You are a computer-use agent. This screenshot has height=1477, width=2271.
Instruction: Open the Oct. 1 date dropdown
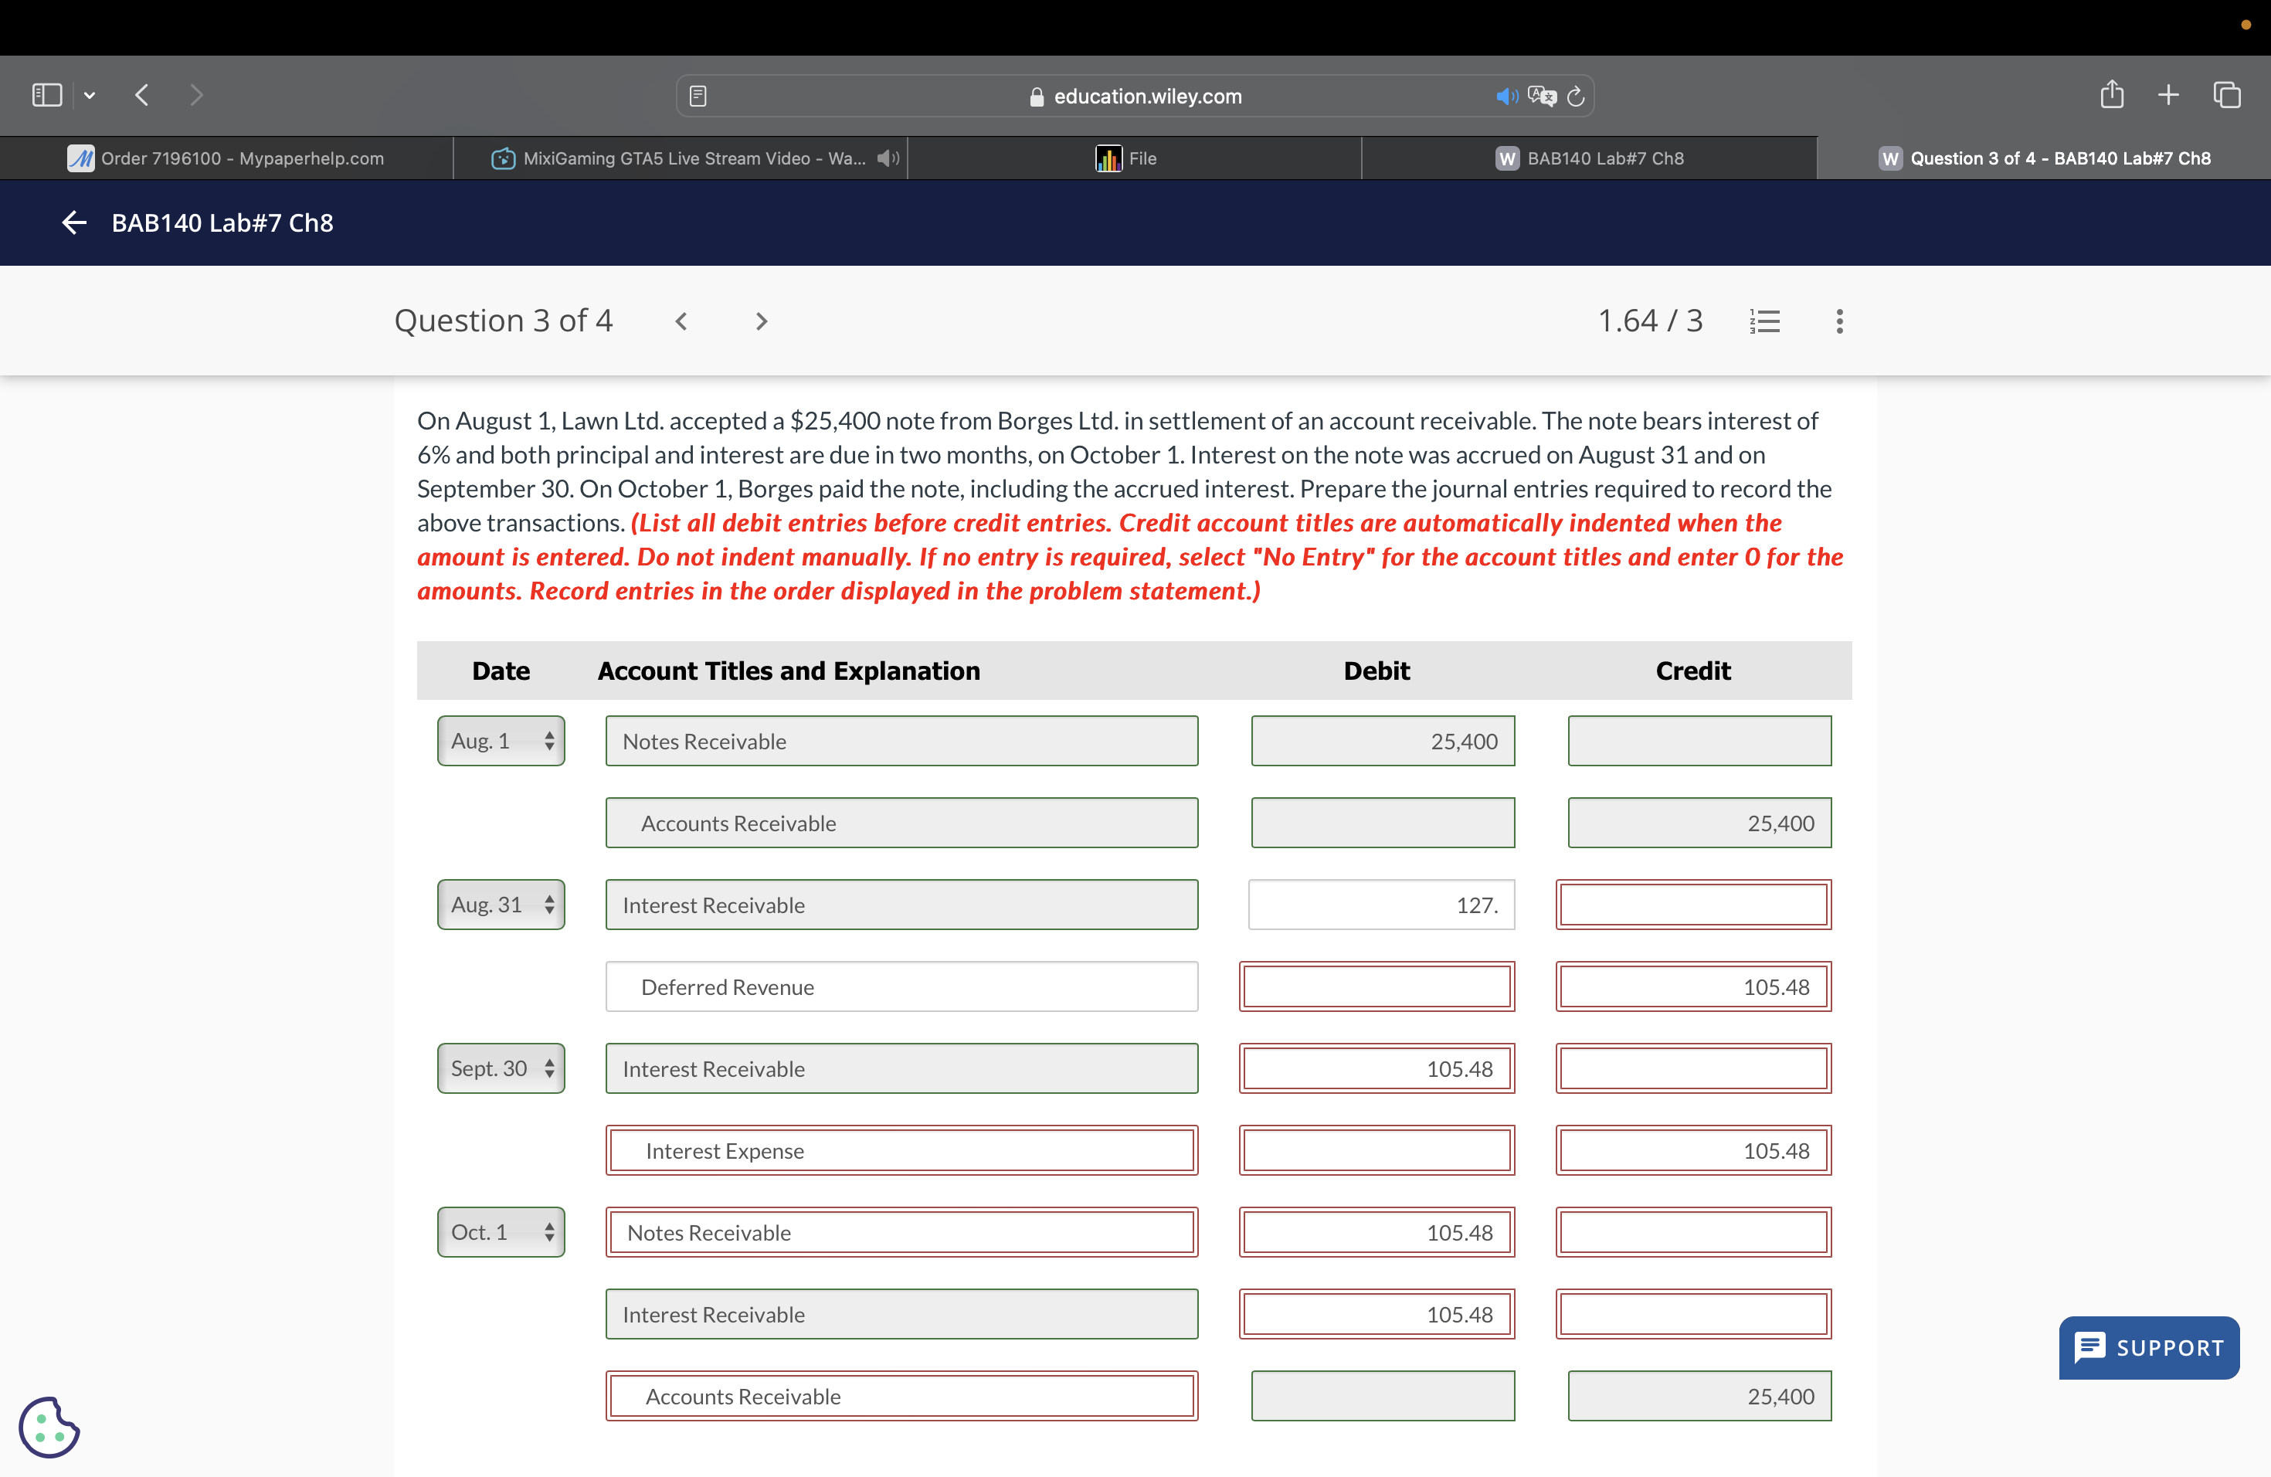pyautogui.click(x=501, y=1232)
